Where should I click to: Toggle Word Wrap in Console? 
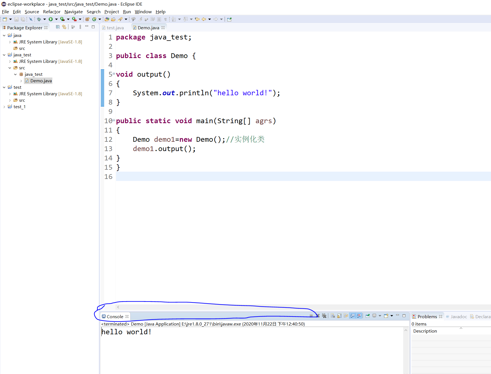coord(346,316)
